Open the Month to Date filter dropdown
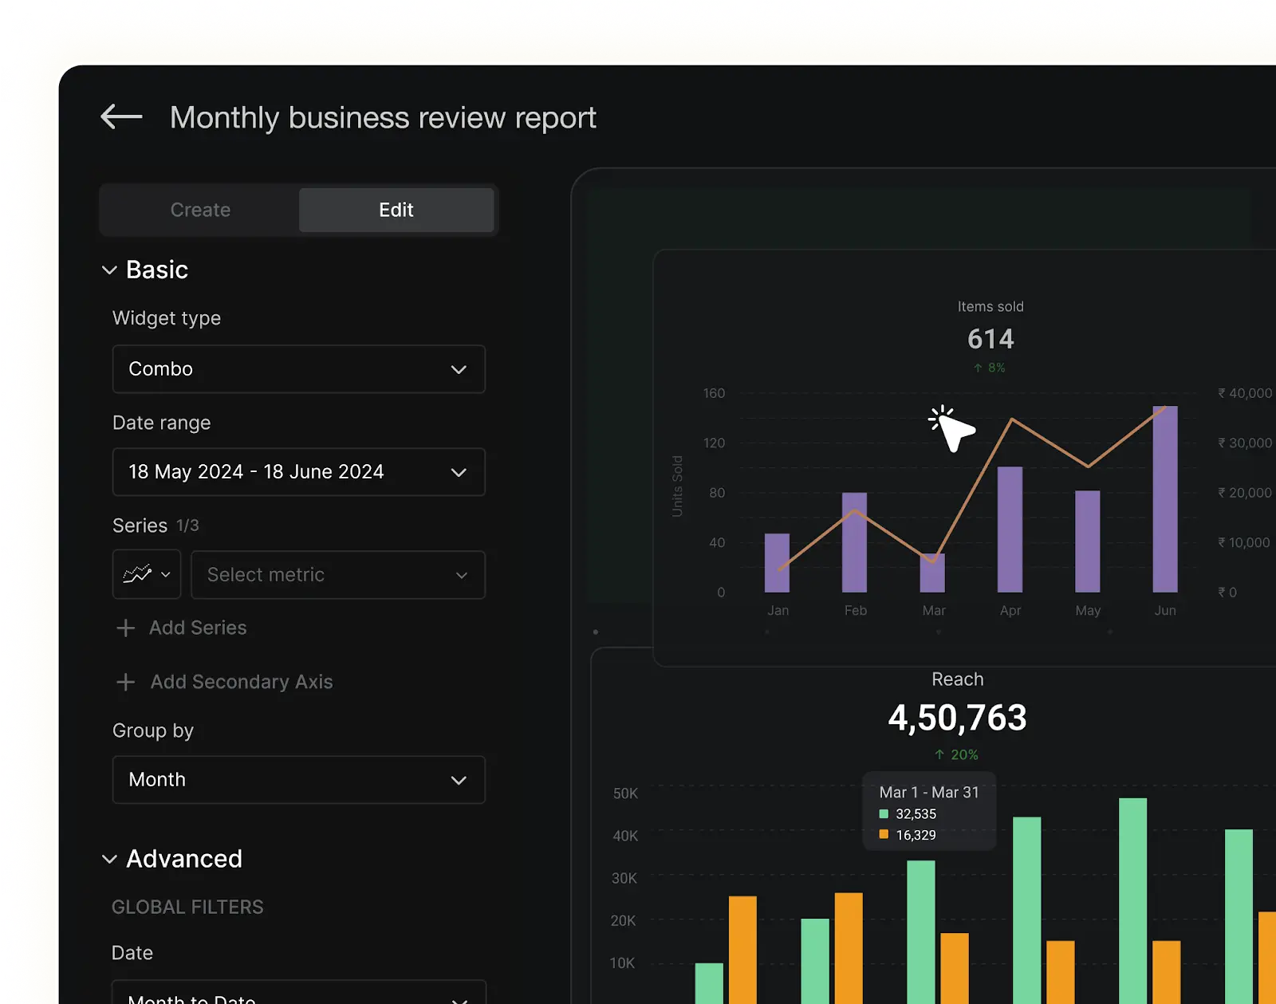This screenshot has height=1004, width=1276. click(x=299, y=994)
